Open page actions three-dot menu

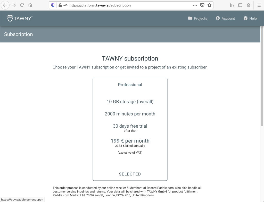[195, 5]
